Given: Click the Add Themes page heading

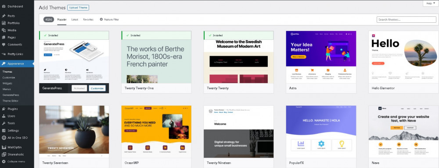Looking at the screenshot, I should (52, 8).
